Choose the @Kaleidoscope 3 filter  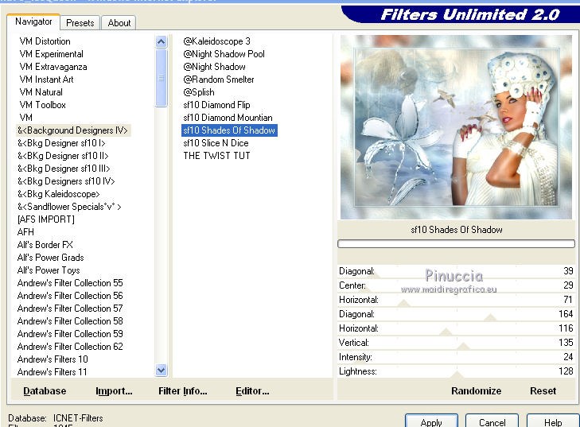216,41
